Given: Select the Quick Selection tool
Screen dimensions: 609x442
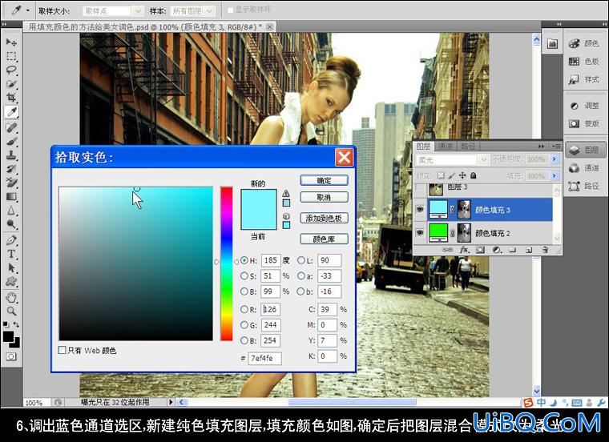Looking at the screenshot, I should [x=11, y=84].
